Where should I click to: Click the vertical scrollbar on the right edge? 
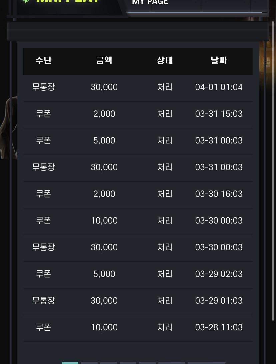(273, 170)
